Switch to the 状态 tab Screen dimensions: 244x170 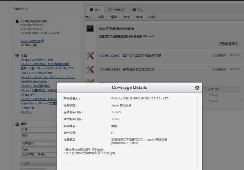coord(95,10)
